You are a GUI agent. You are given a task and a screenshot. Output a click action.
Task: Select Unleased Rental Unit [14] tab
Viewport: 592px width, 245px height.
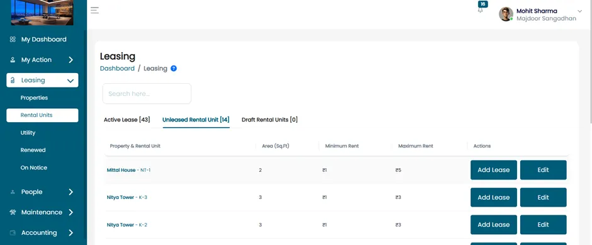coord(196,120)
